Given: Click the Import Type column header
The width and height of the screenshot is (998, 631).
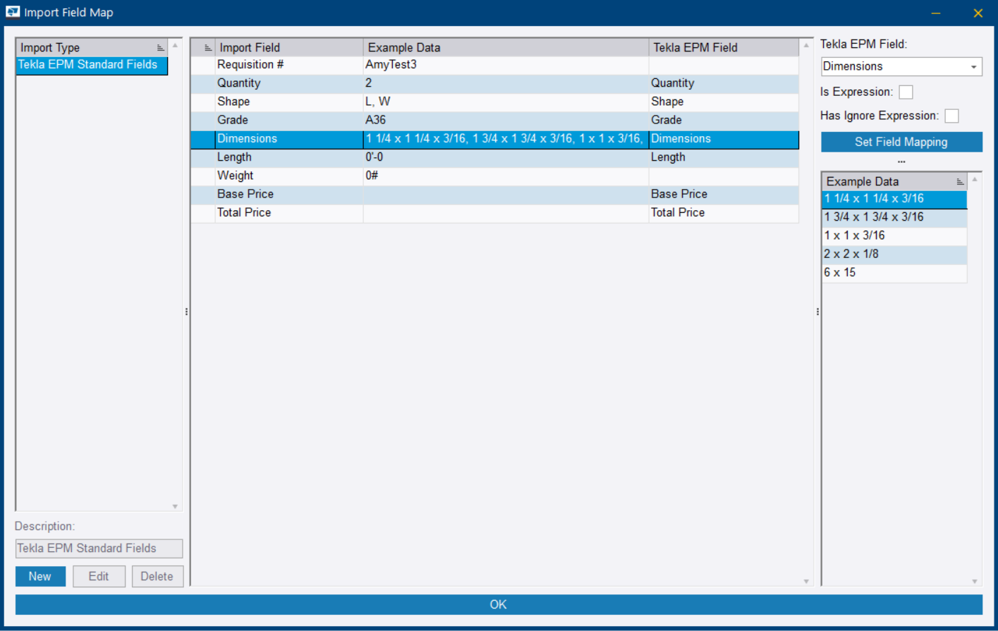Looking at the screenshot, I should tap(92, 47).
